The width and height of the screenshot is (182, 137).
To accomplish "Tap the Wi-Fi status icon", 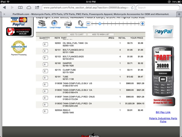I will (x=8, y=2).
